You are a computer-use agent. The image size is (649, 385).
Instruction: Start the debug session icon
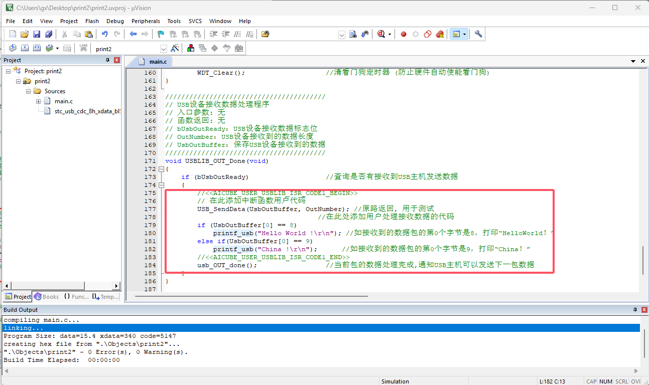381,34
